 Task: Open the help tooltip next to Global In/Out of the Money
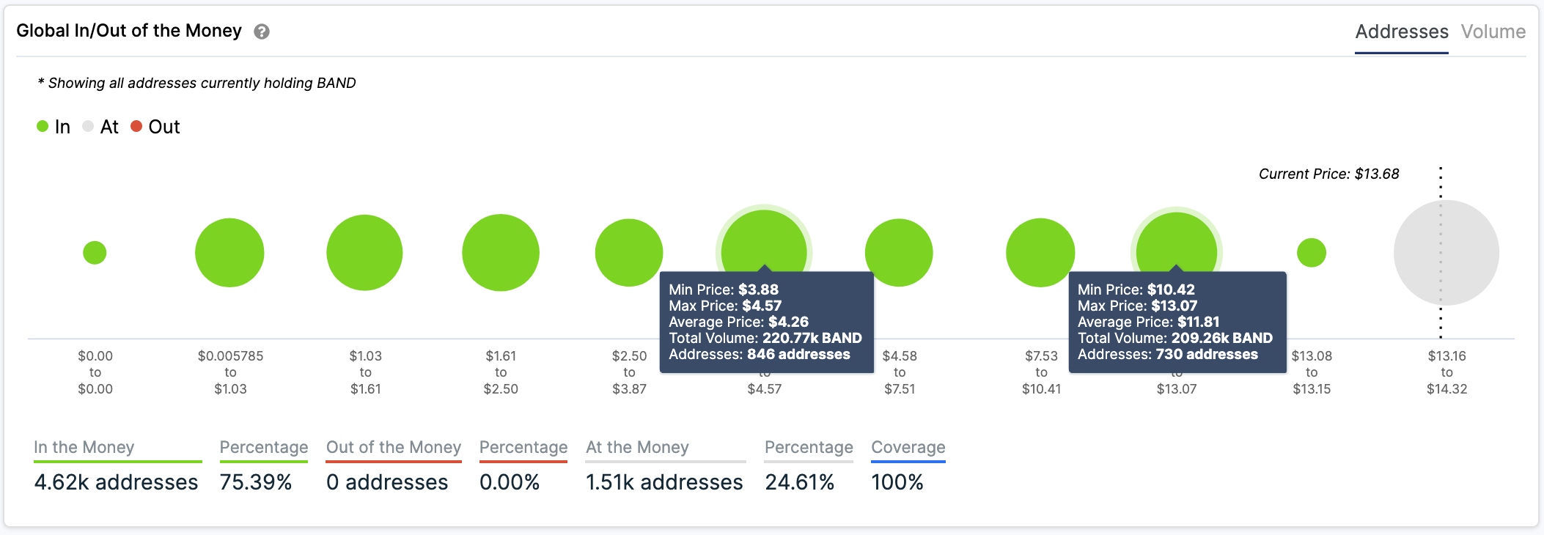(x=262, y=32)
